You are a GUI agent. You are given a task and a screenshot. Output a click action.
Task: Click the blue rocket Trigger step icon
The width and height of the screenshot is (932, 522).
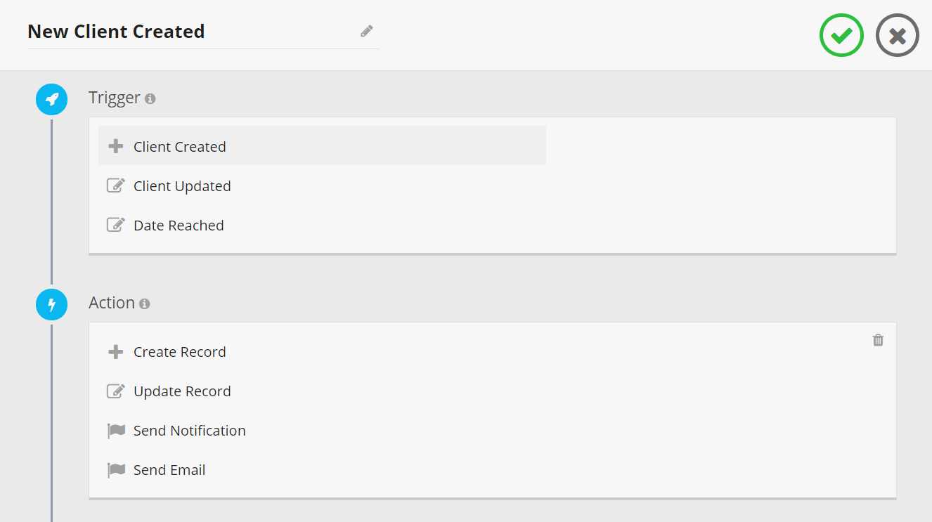tap(52, 99)
